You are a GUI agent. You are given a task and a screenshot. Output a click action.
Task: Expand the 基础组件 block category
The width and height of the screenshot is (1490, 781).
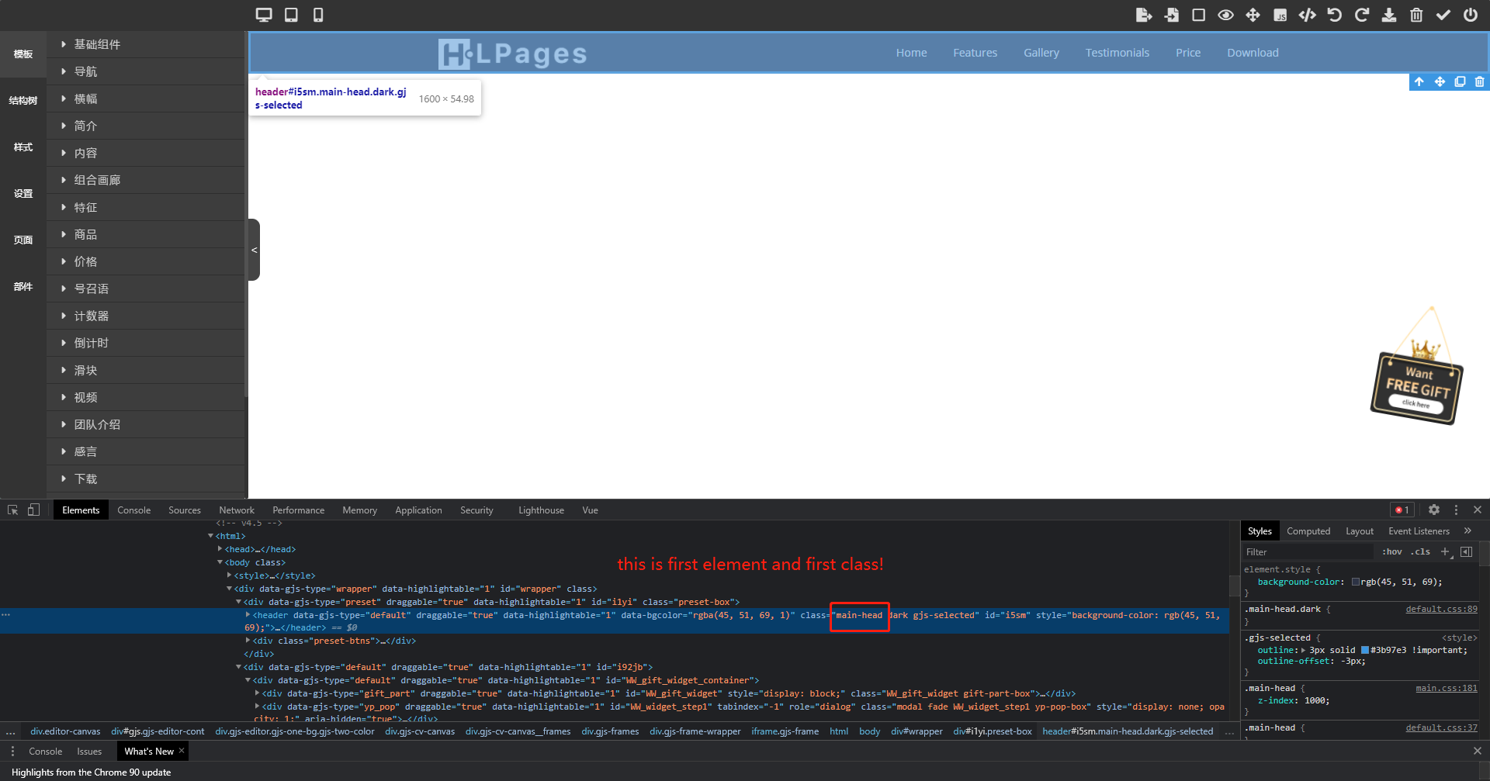point(99,44)
